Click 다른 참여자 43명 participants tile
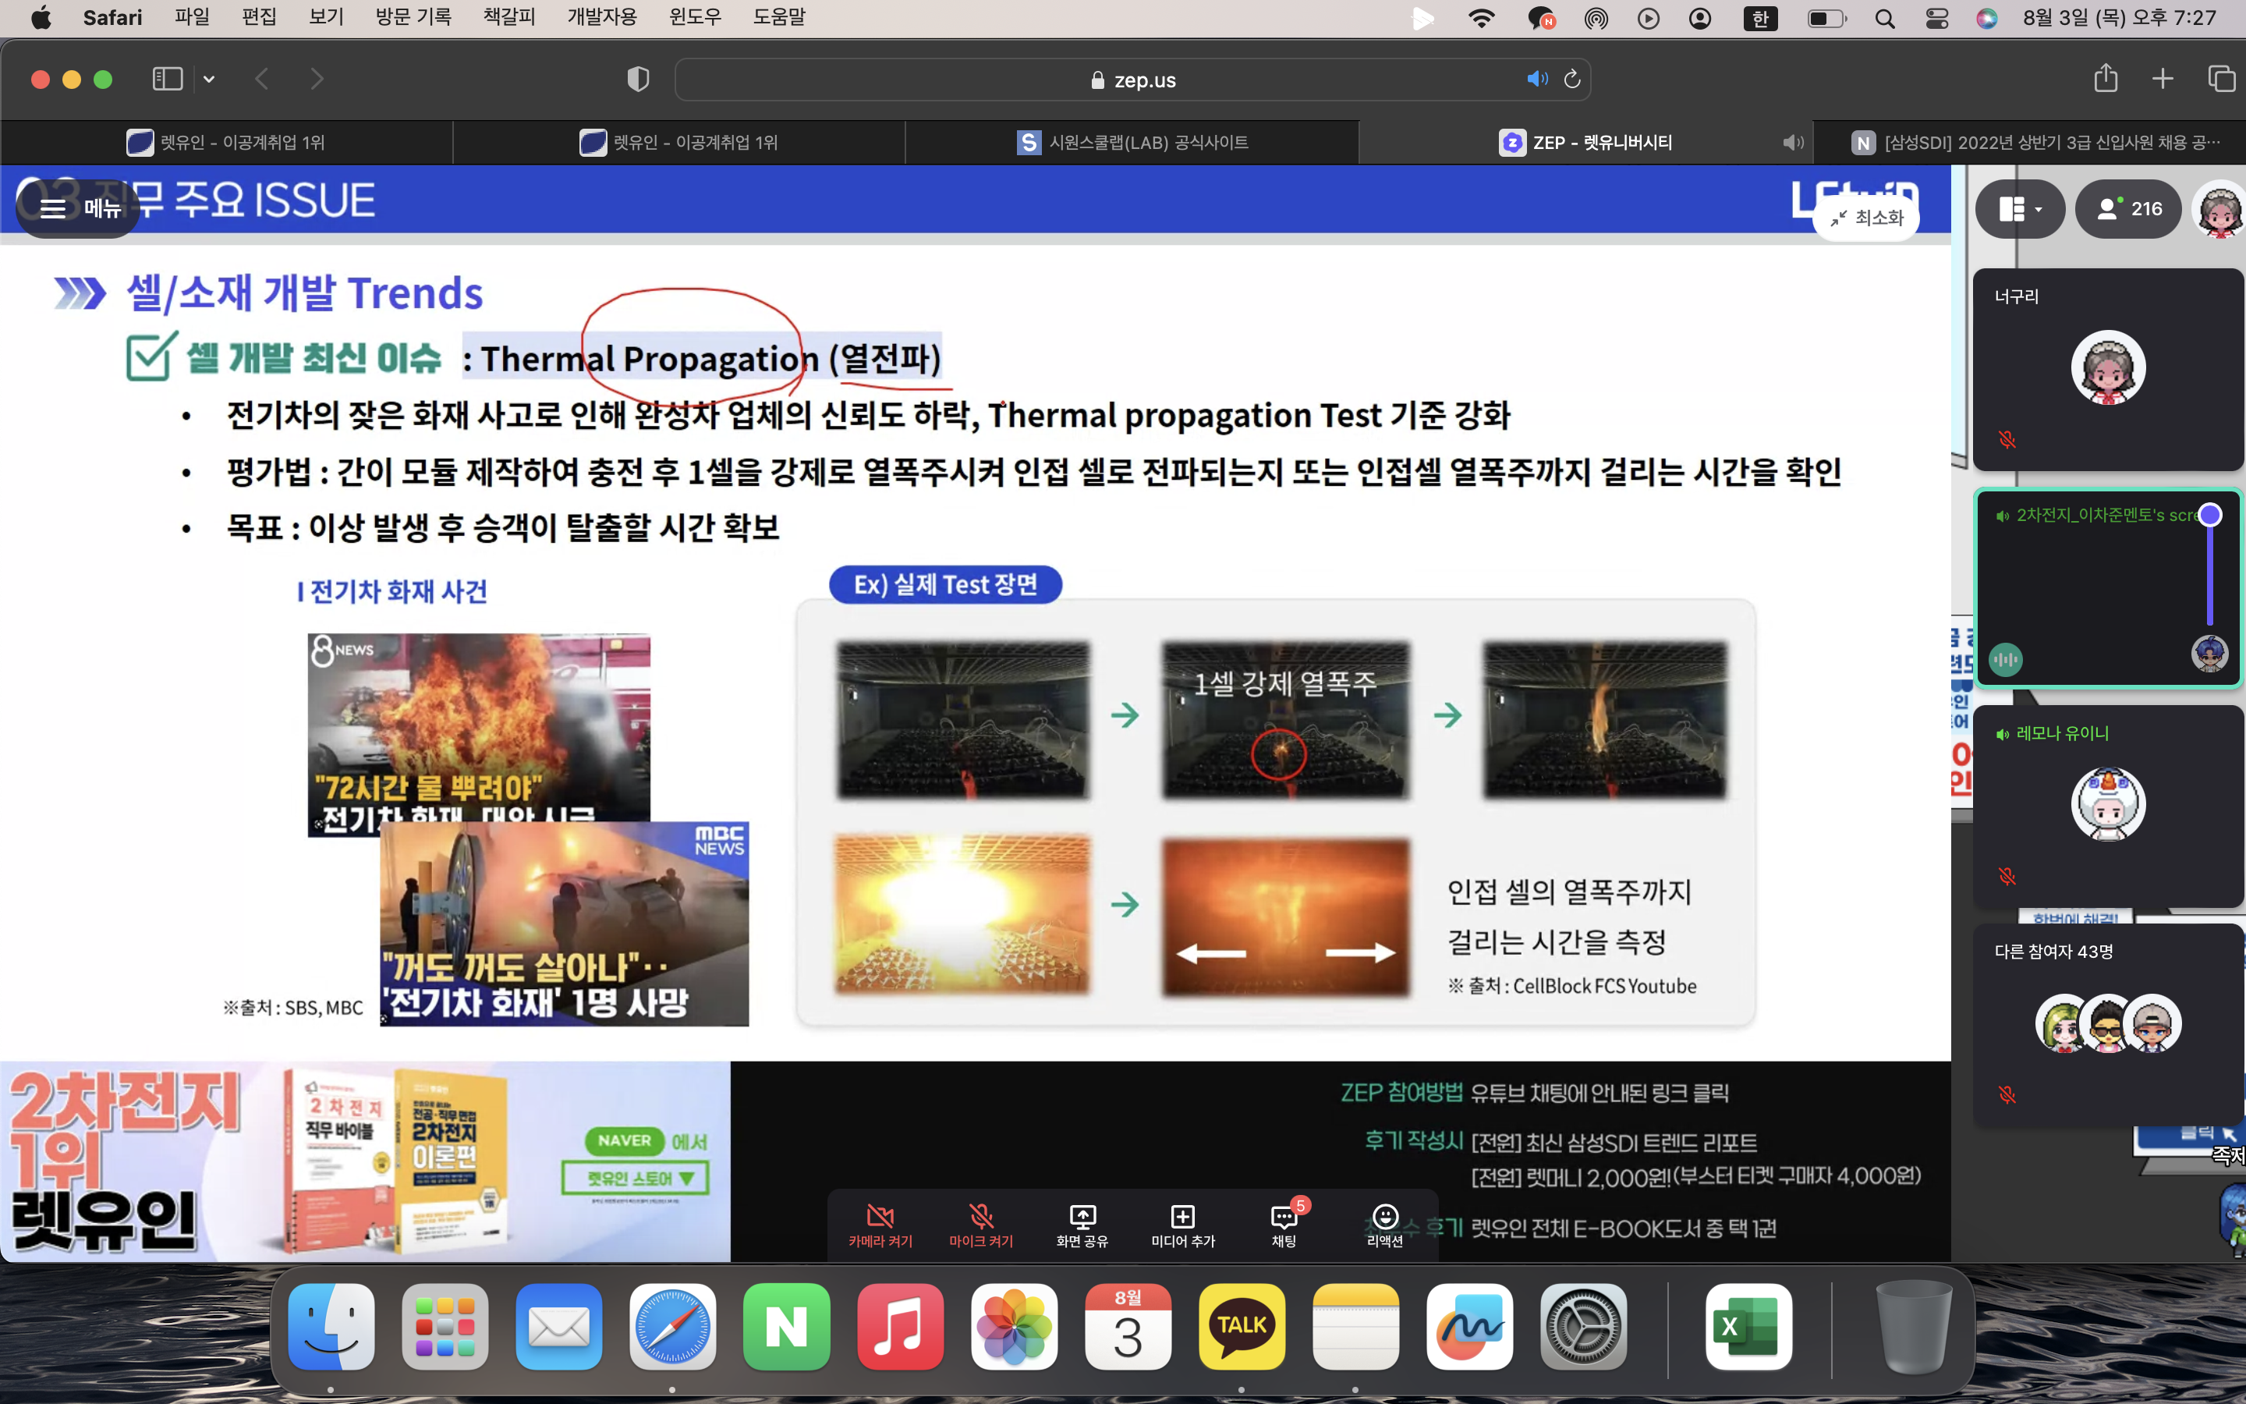 point(2106,1023)
